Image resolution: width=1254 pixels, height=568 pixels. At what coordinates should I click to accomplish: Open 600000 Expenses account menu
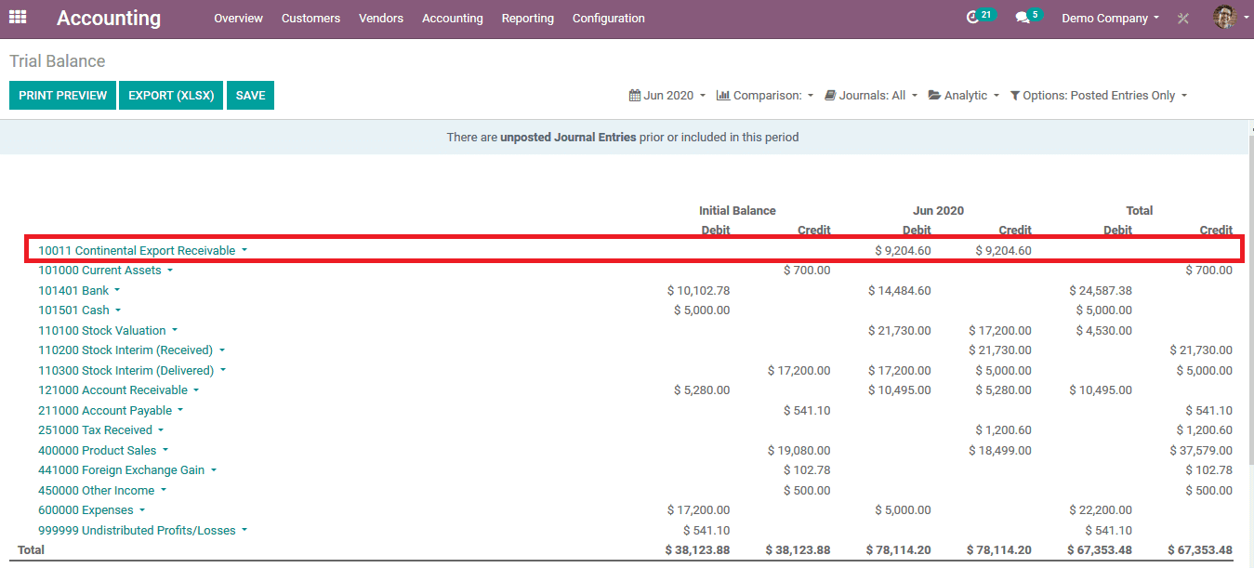pyautogui.click(x=91, y=510)
